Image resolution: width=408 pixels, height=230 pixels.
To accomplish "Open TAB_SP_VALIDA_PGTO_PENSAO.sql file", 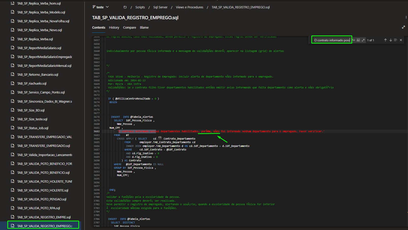I will coord(42,199).
